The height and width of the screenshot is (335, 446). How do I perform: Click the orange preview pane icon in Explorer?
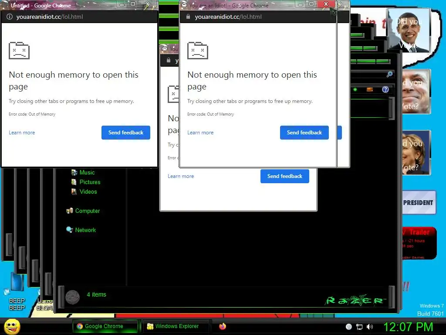pos(370,89)
